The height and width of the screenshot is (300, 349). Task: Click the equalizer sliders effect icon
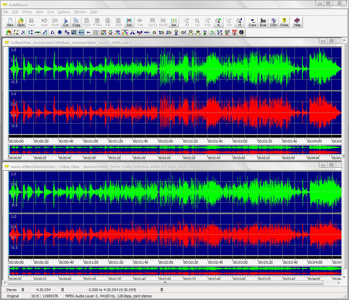(96, 32)
